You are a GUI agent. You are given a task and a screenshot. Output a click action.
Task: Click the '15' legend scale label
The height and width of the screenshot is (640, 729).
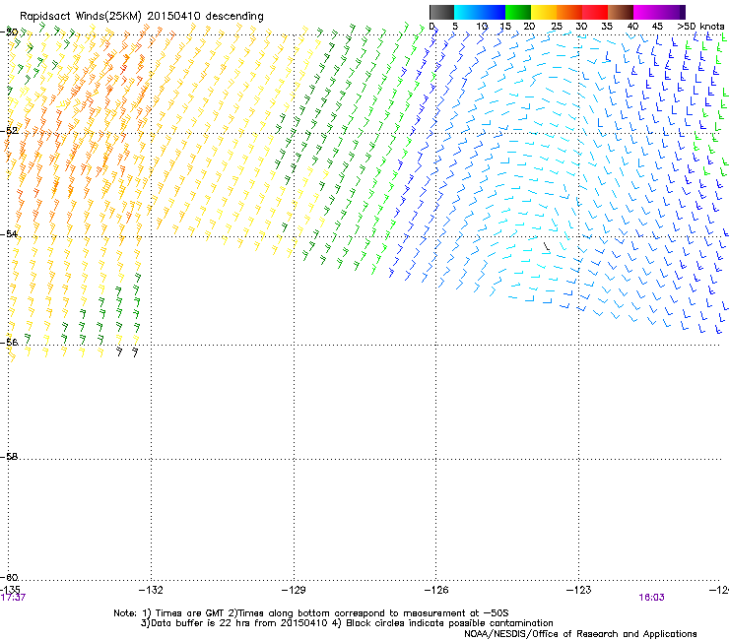pos(505,27)
